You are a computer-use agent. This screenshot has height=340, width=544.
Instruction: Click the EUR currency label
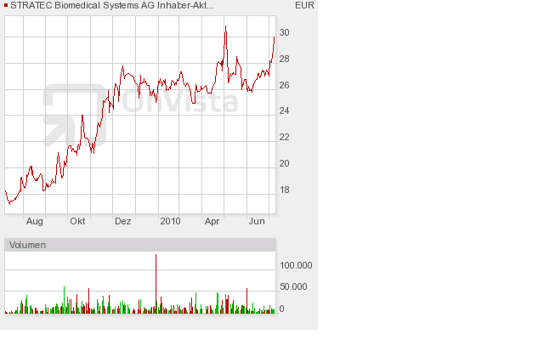304,5
